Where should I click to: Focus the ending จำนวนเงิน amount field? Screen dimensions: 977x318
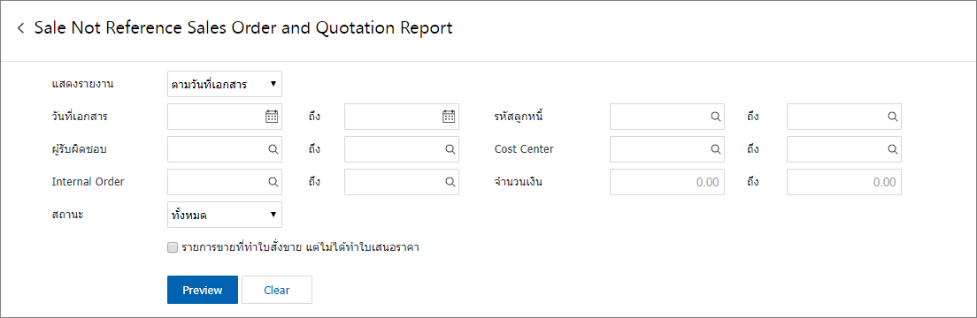point(844,182)
